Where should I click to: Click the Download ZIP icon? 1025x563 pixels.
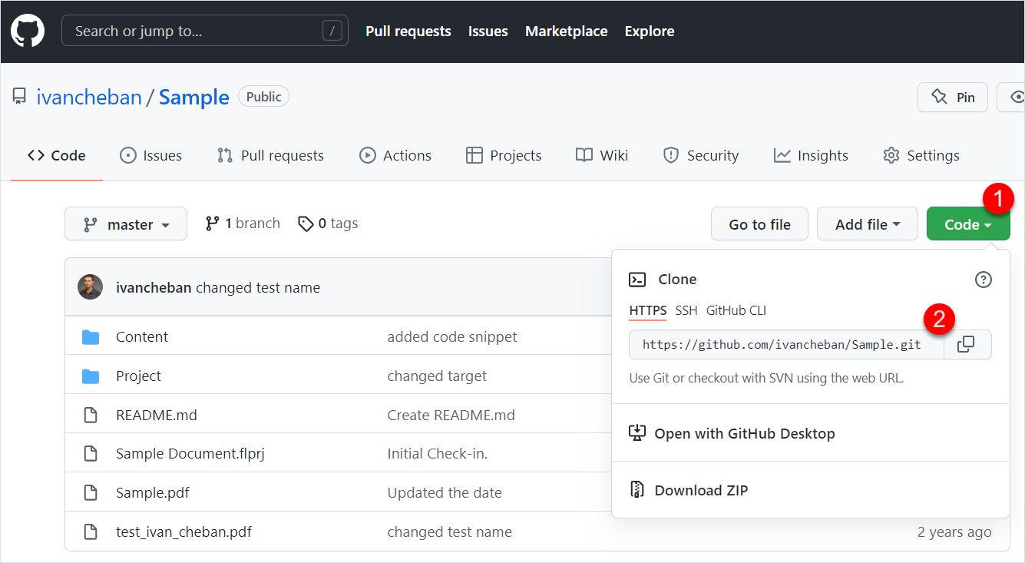[636, 490]
